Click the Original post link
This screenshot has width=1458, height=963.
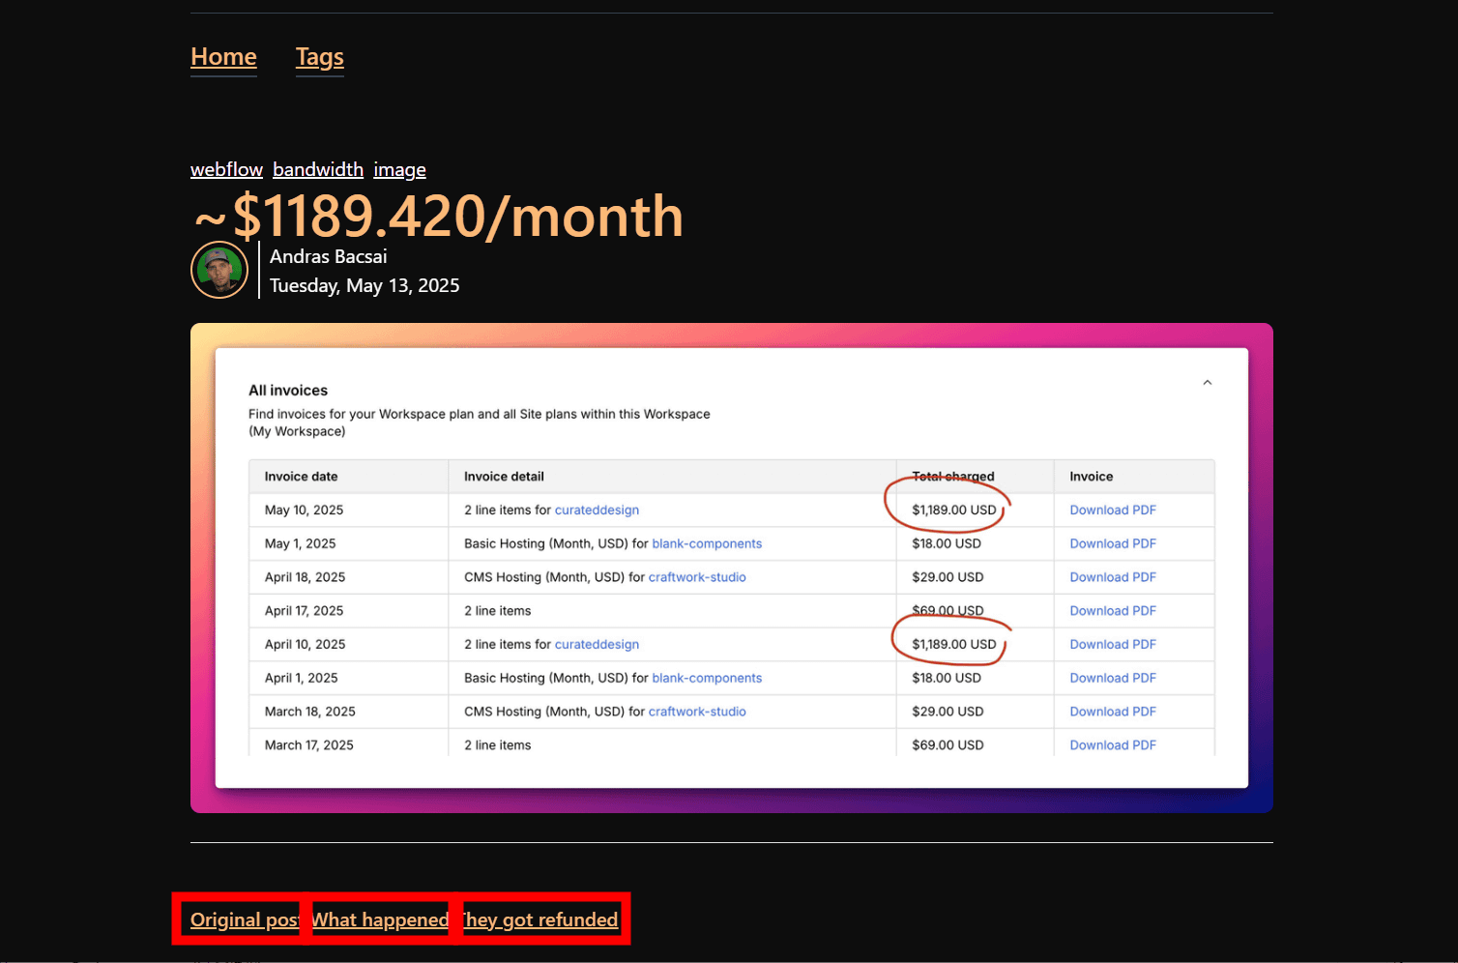(245, 919)
